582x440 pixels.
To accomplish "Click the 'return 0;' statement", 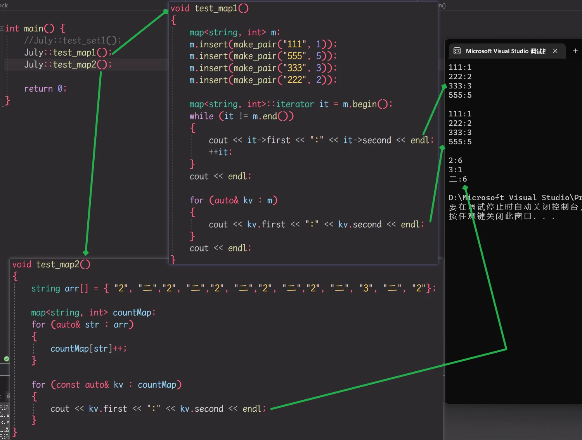I will pos(45,88).
